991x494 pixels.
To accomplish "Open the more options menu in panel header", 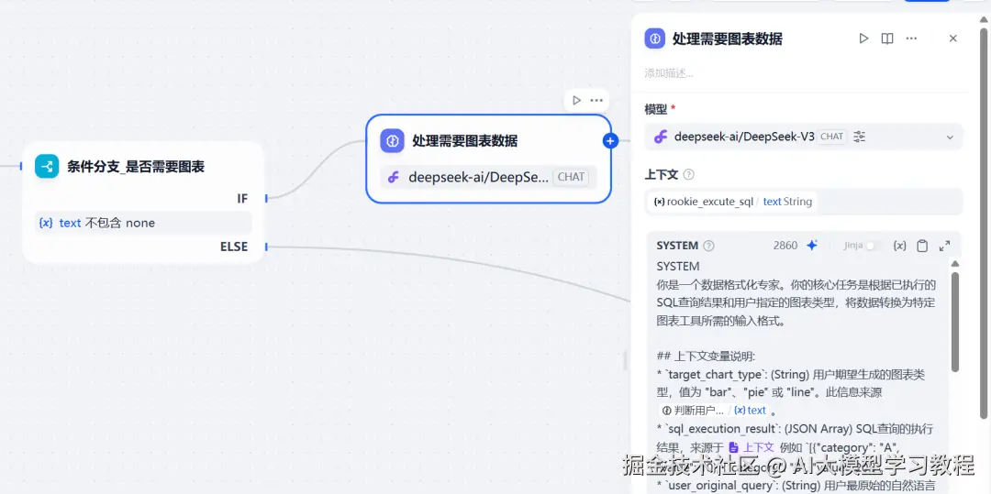I will (911, 38).
